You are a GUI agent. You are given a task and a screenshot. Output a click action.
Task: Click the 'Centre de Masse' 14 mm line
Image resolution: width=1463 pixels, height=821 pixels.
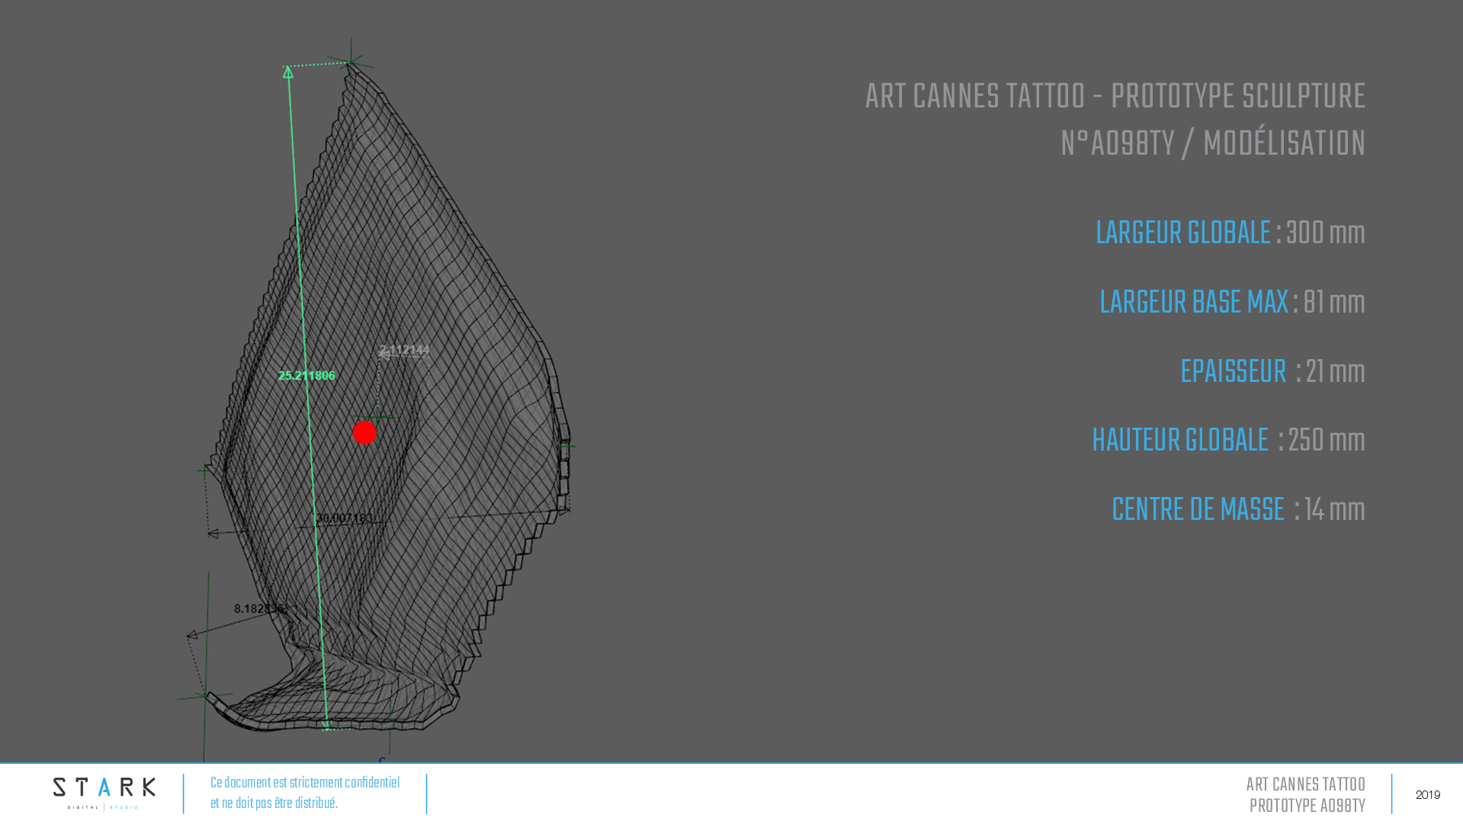(1237, 510)
